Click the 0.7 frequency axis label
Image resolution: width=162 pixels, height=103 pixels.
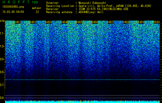click(x=2, y=85)
